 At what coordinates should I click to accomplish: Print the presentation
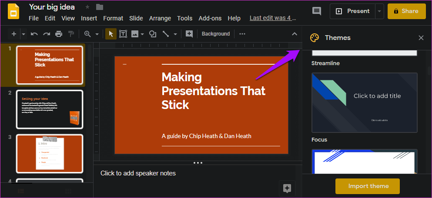click(x=59, y=34)
